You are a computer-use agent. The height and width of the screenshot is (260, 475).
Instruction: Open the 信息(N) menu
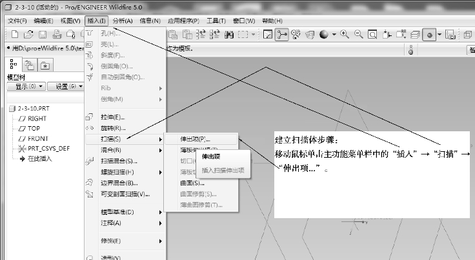(x=150, y=21)
